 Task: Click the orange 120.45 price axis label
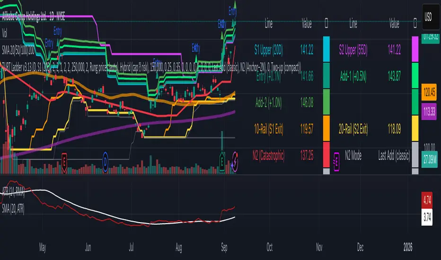click(429, 92)
